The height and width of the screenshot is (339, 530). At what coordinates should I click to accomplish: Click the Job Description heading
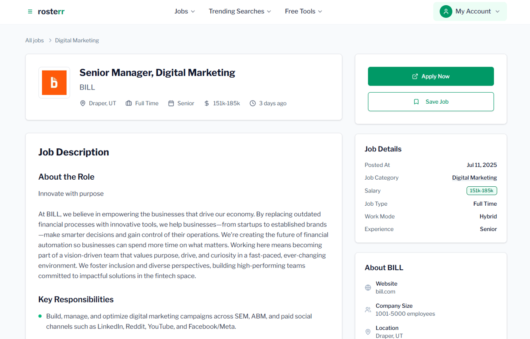pos(74,152)
